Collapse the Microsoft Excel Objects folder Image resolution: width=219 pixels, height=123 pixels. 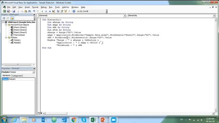[6, 25]
